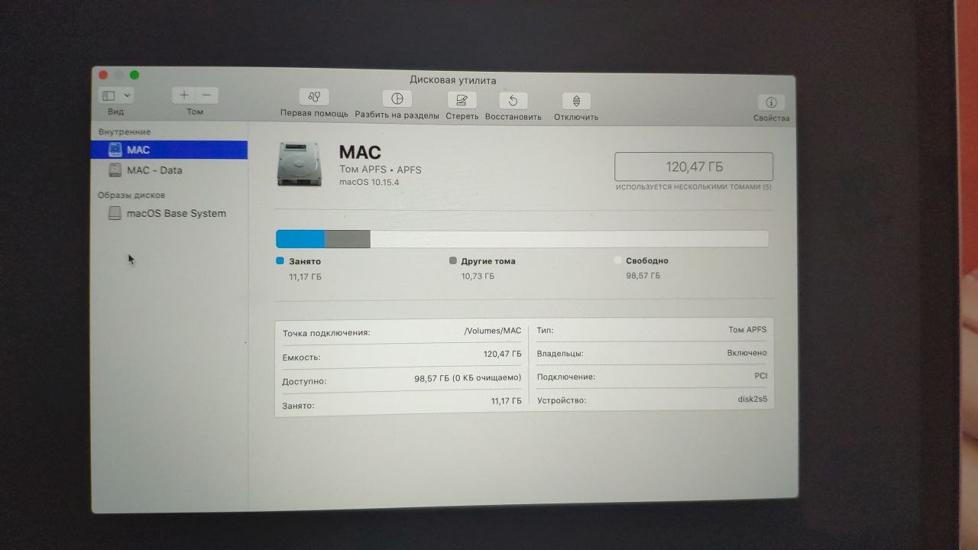Screen dimensions: 978x550
Task: Click the Erase (Стереть) toolbar icon
Action: pyautogui.click(x=461, y=100)
